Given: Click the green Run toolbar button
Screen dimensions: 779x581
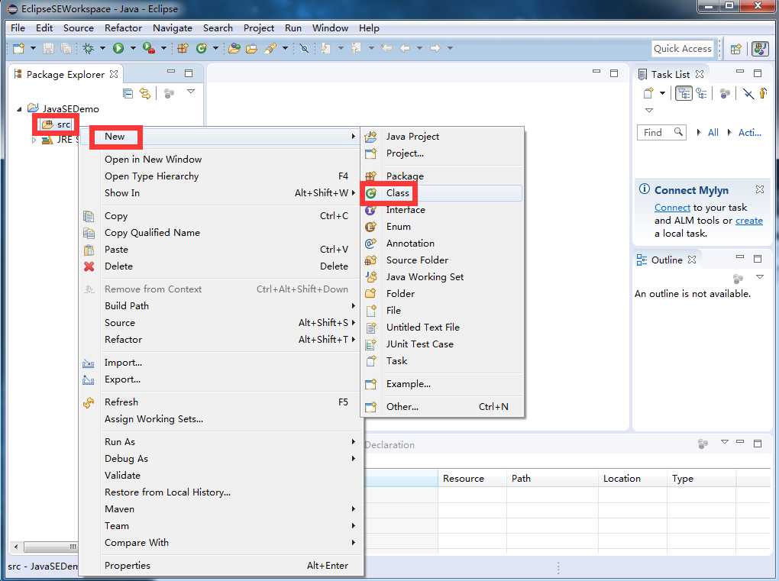Looking at the screenshot, I should pyautogui.click(x=118, y=48).
